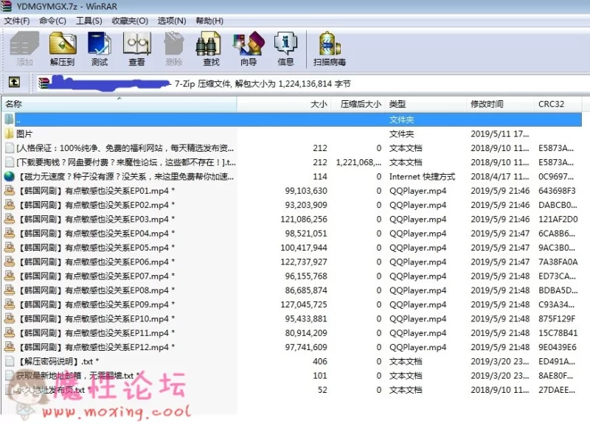Click the EP12.mp4 video file icon

click(x=9, y=346)
